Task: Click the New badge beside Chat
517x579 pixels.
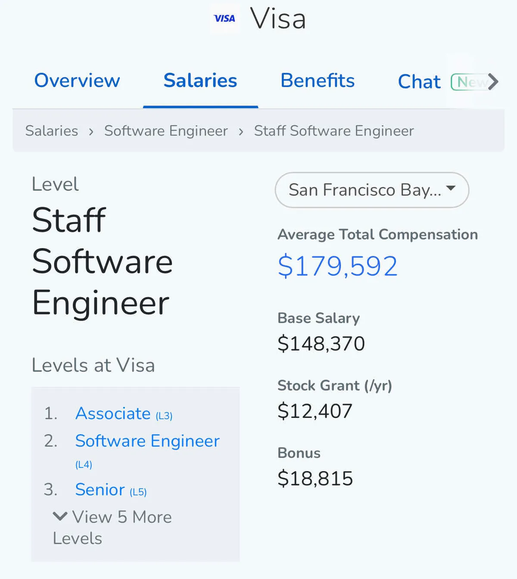Action: 469,82
